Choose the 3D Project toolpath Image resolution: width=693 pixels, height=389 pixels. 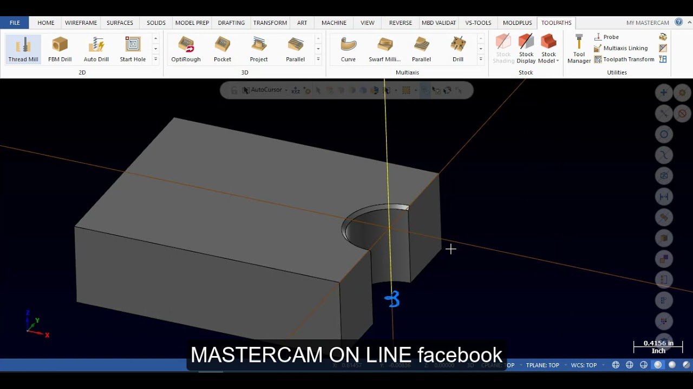point(259,49)
